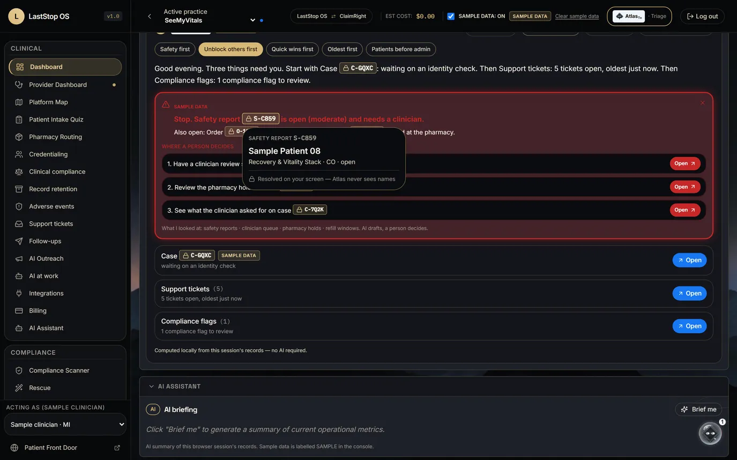Open the Sample clinician · MI dropdown
The height and width of the screenshot is (460, 737).
[x=65, y=425]
